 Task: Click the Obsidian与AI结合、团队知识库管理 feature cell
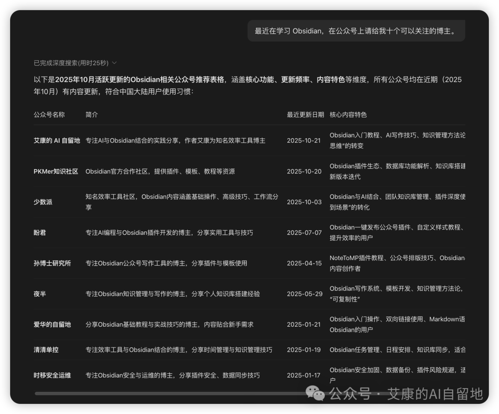pos(397,202)
